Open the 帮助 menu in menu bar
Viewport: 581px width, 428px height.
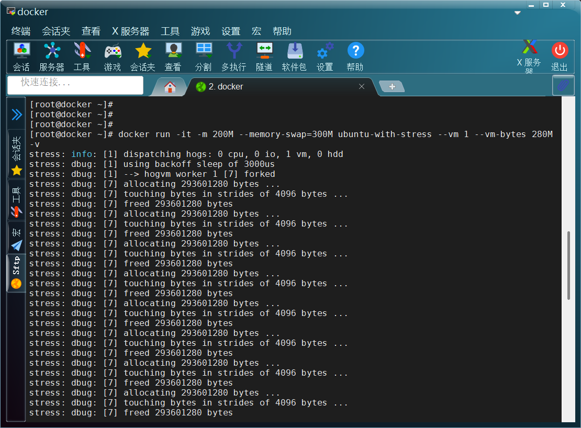282,31
